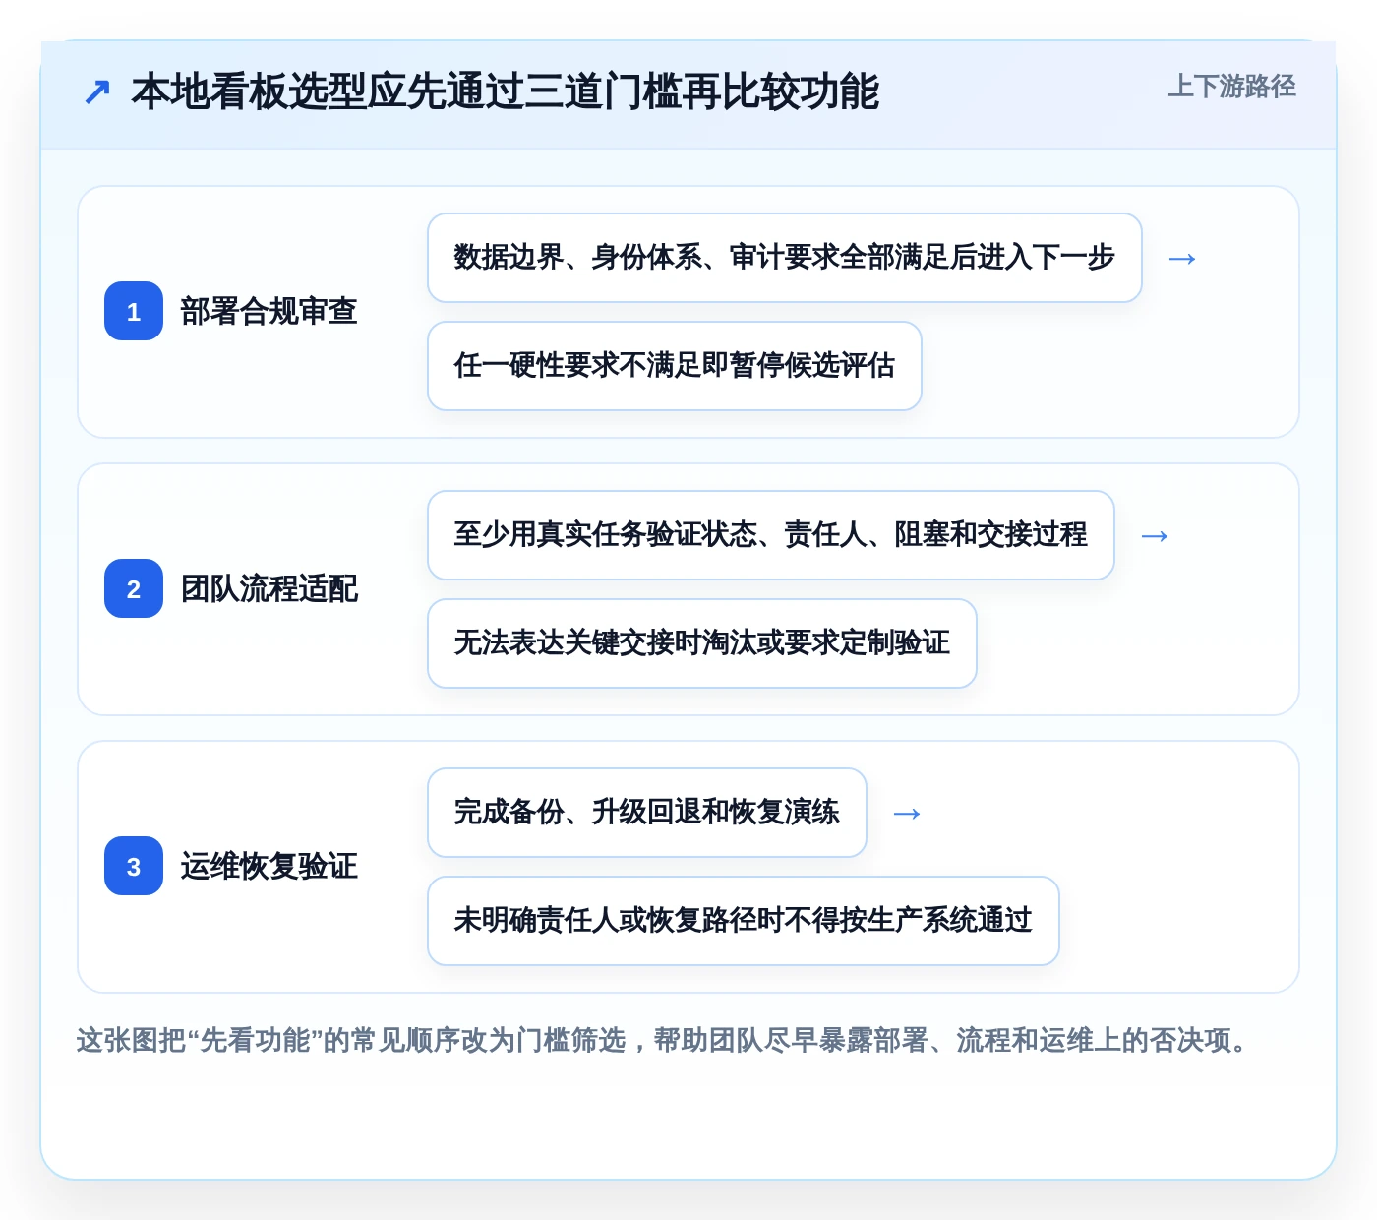Click the 团队流程适配 step label

269,588
